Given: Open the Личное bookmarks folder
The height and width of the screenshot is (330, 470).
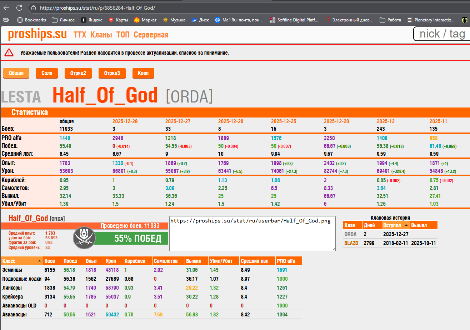Looking at the screenshot, I should (x=63, y=20).
